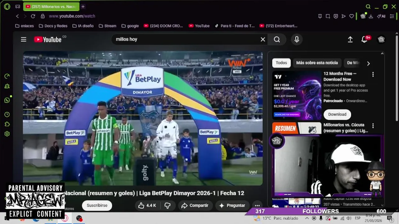Click the Download ad button
Viewport: 399px width, 224px height.
pyautogui.click(x=337, y=114)
